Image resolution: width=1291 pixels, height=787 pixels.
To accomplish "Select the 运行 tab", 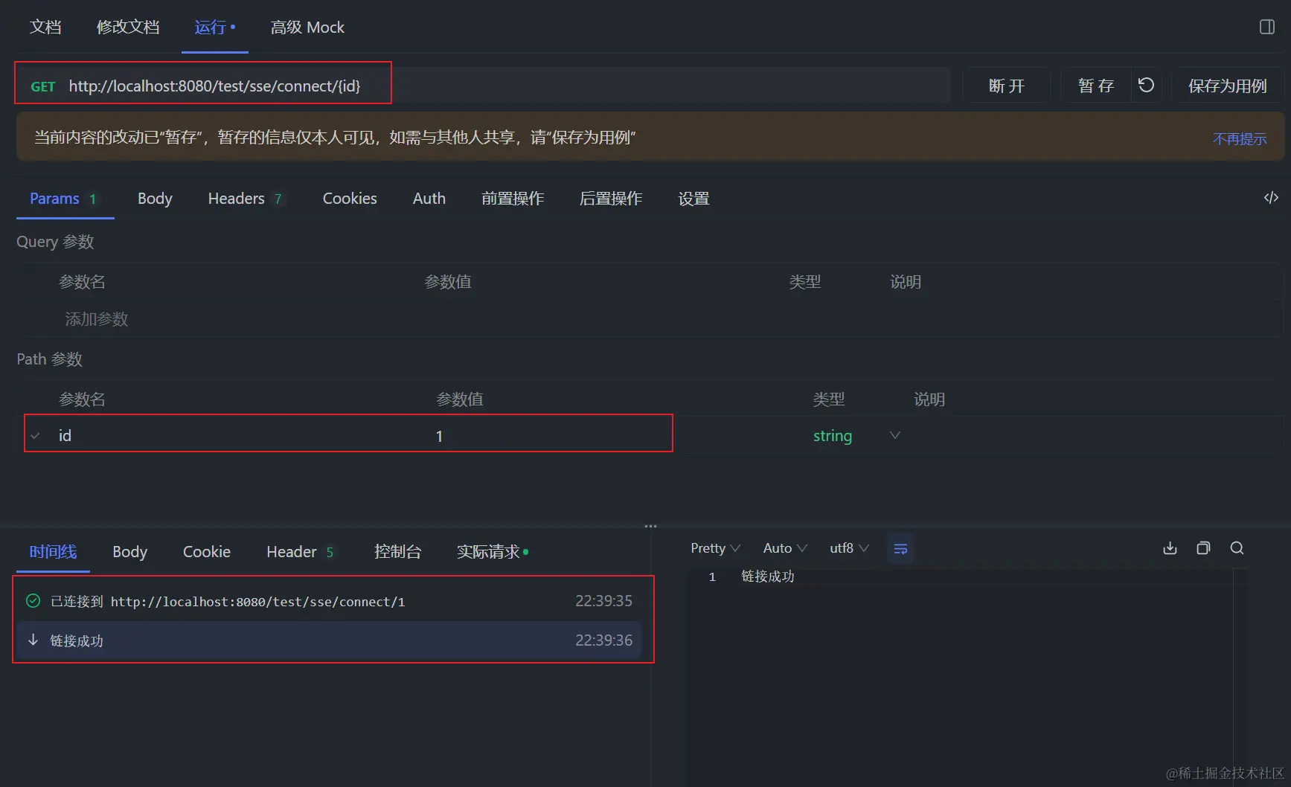I will coord(214,28).
